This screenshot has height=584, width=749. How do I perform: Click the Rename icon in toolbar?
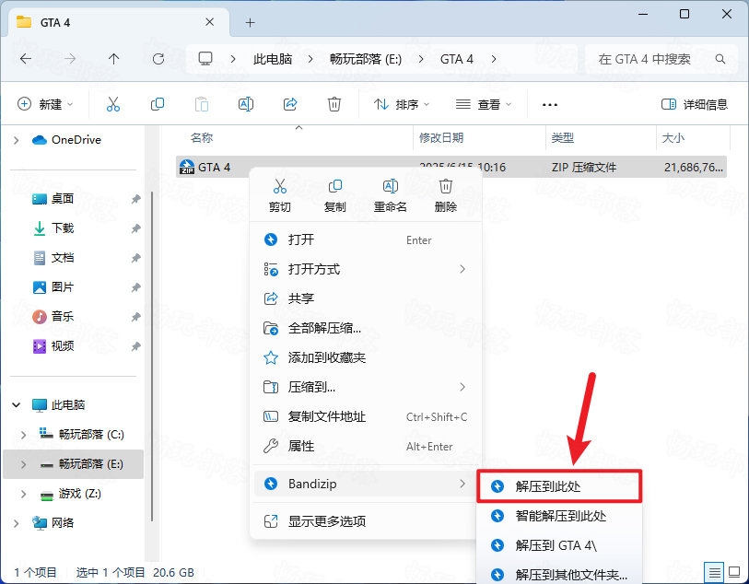pos(246,104)
